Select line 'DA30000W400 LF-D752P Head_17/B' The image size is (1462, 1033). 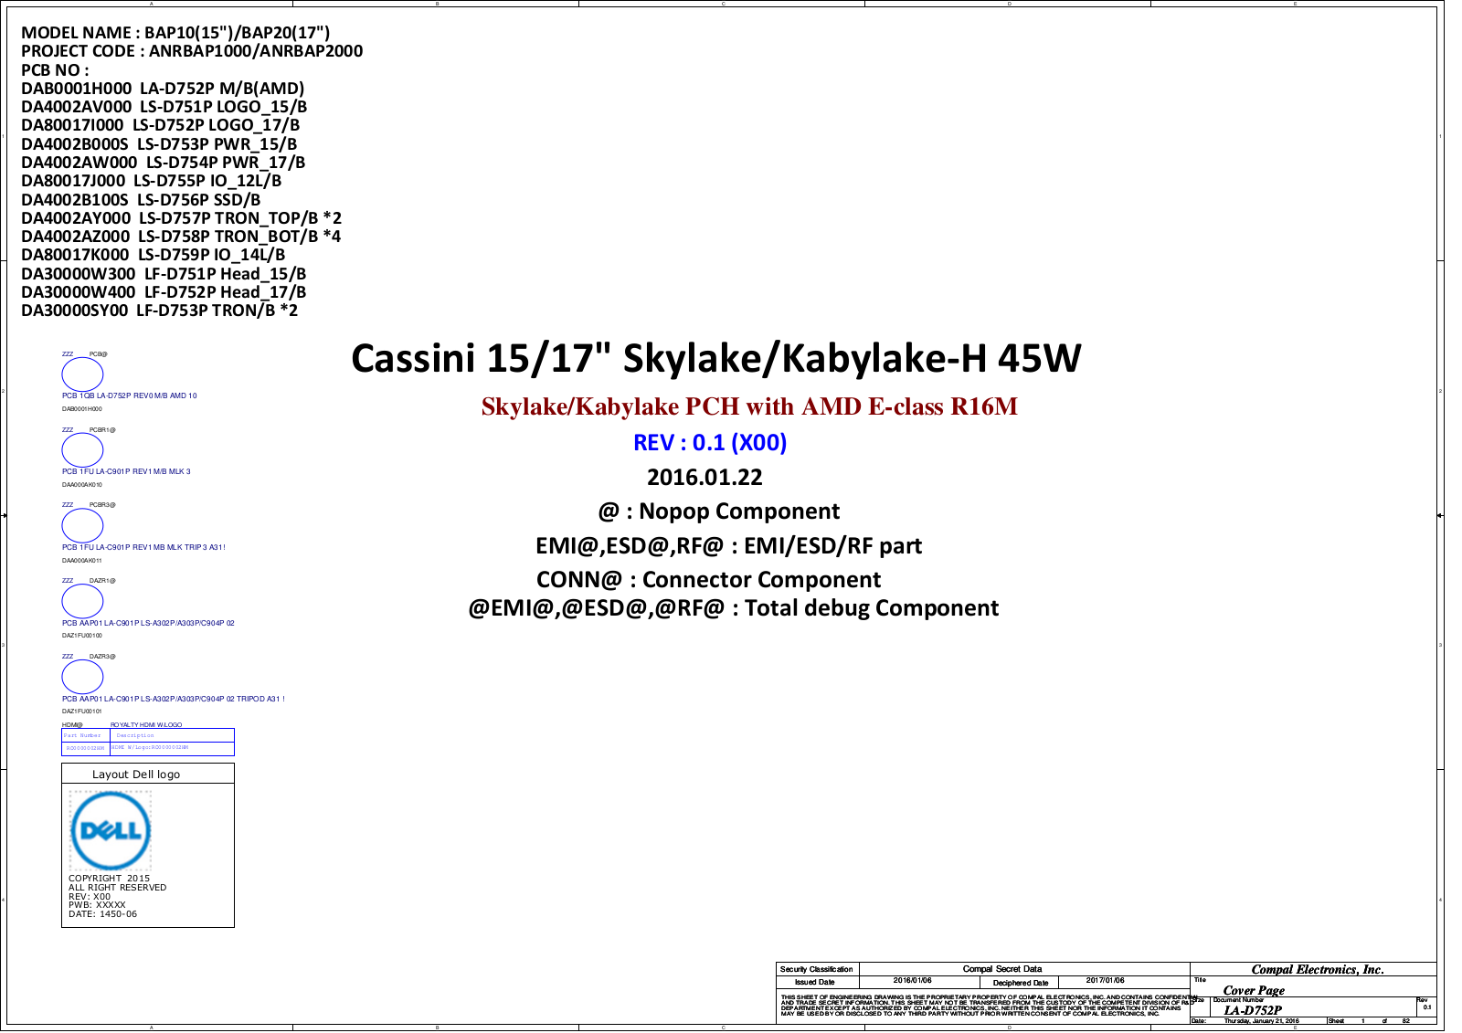164,292
